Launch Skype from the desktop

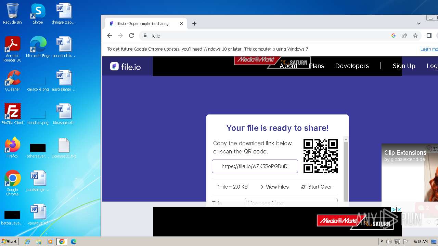coord(38,14)
